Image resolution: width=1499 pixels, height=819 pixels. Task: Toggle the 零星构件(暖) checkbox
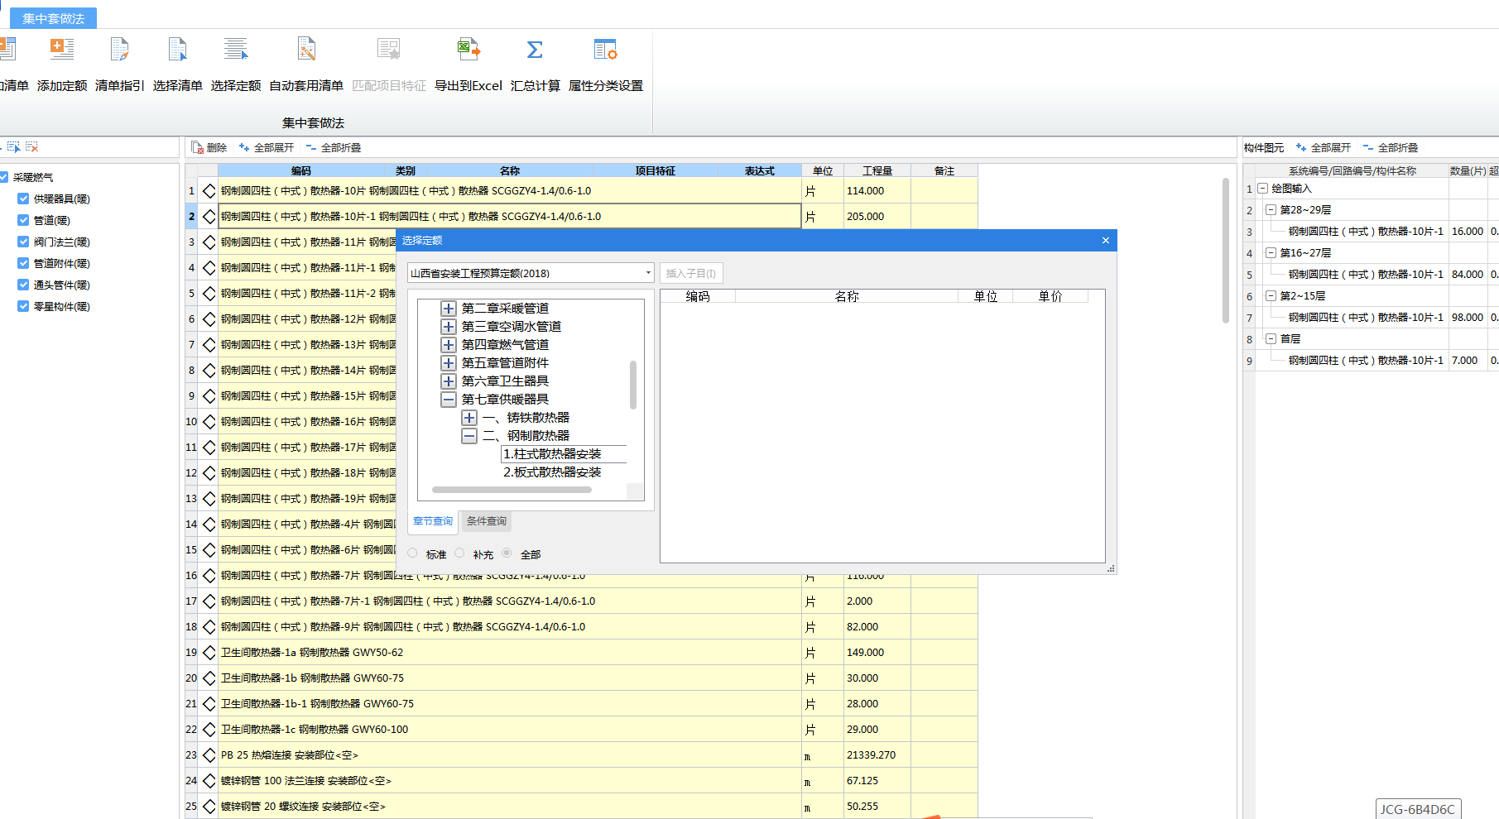[23, 306]
